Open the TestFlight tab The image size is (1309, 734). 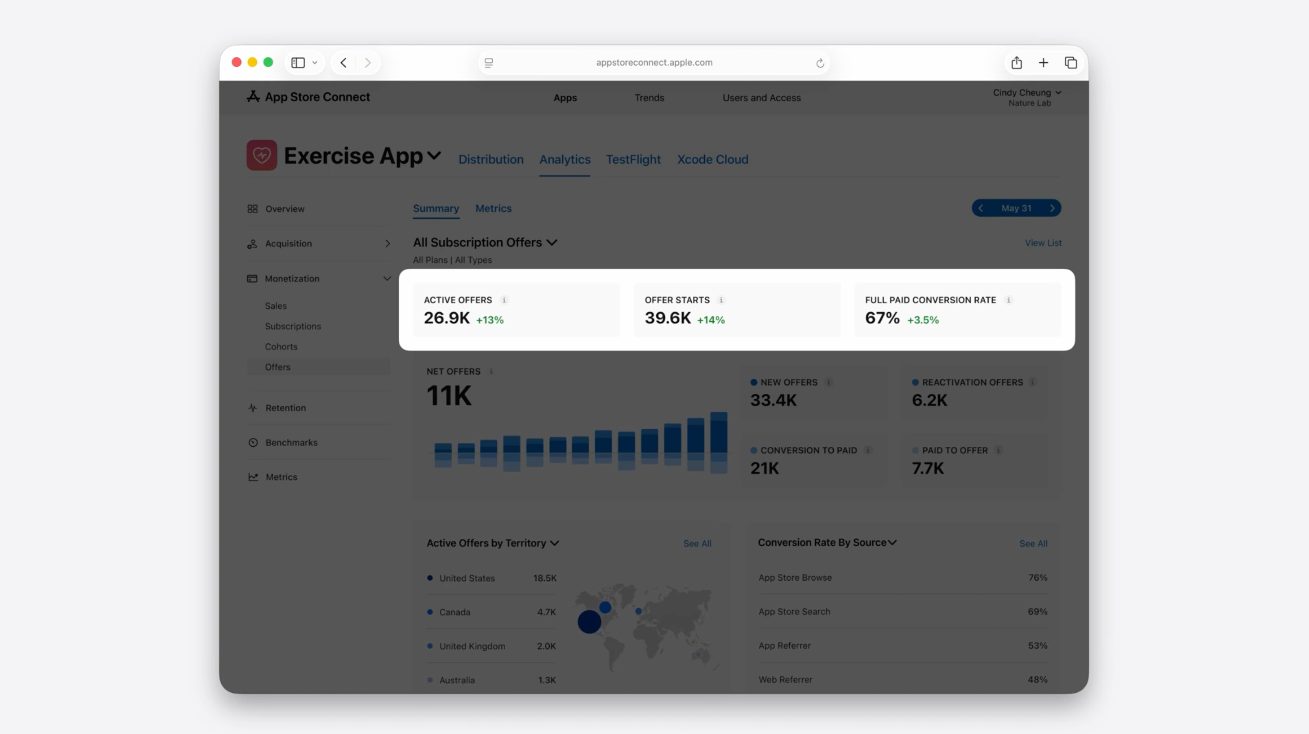pyautogui.click(x=633, y=160)
